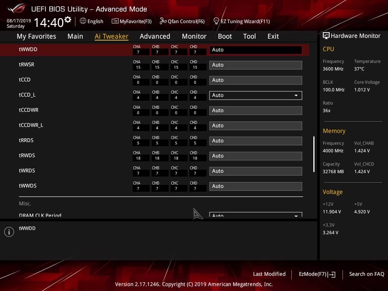Open the Boot tab
Screen dimensions: 388x291
(x=225, y=36)
